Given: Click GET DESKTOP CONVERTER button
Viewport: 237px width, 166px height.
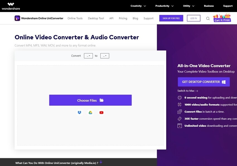Looking at the screenshot, I should pyautogui.click(x=204, y=82).
